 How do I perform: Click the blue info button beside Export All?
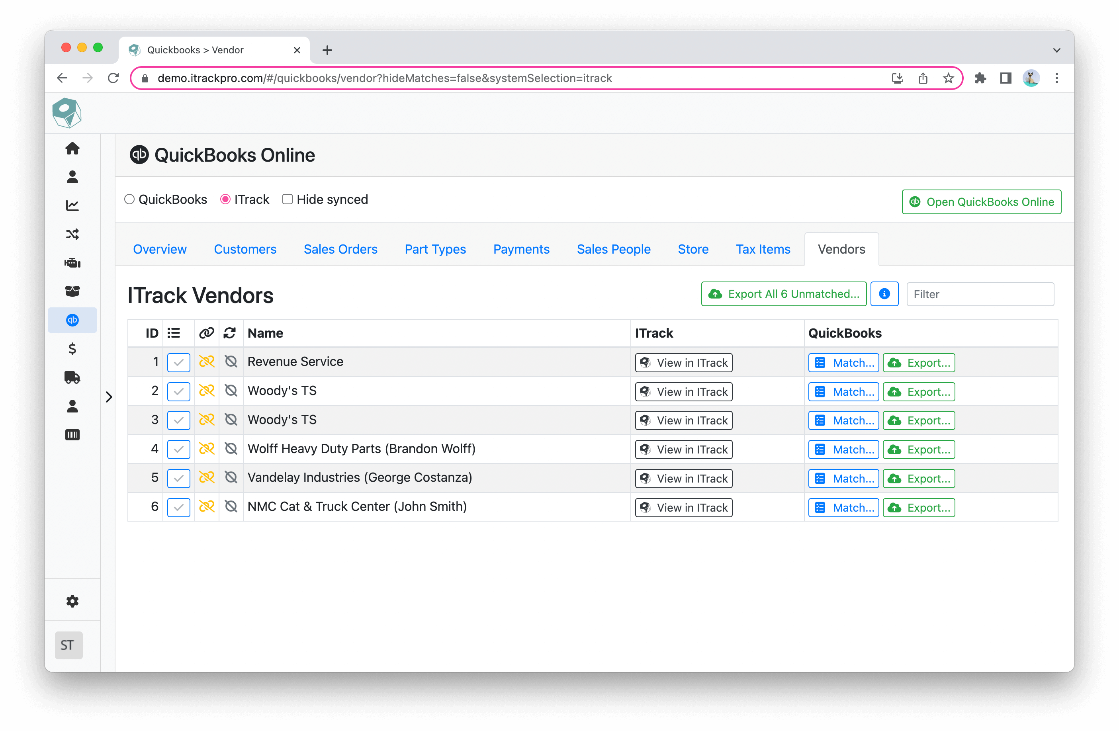884,294
